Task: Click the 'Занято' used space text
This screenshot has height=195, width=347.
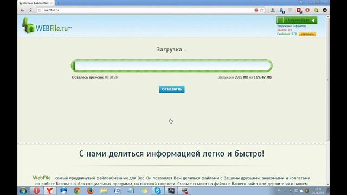Action: click(x=284, y=30)
